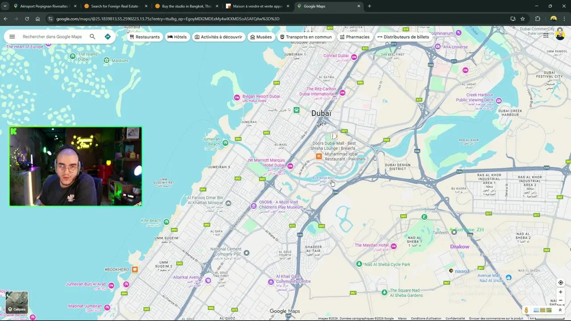Click the Doors Dubai Mall listing pin
Screen dimensions: 571x321
tap(334, 136)
